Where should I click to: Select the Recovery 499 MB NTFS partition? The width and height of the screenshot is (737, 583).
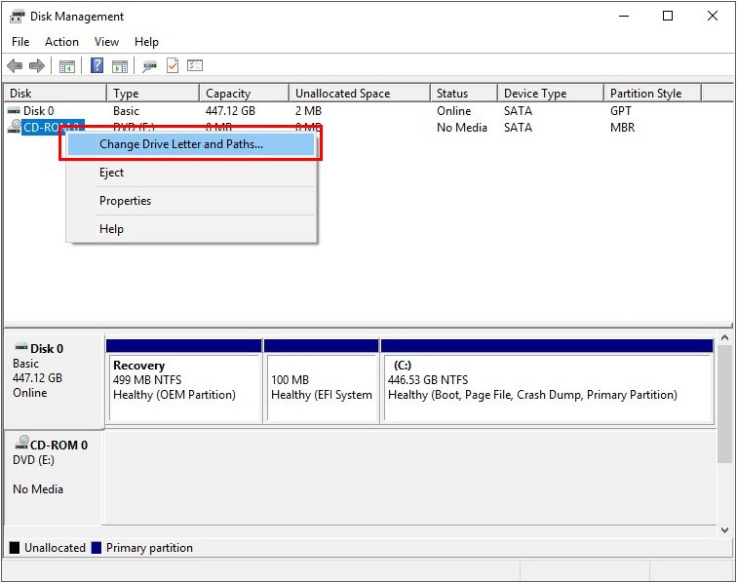183,385
